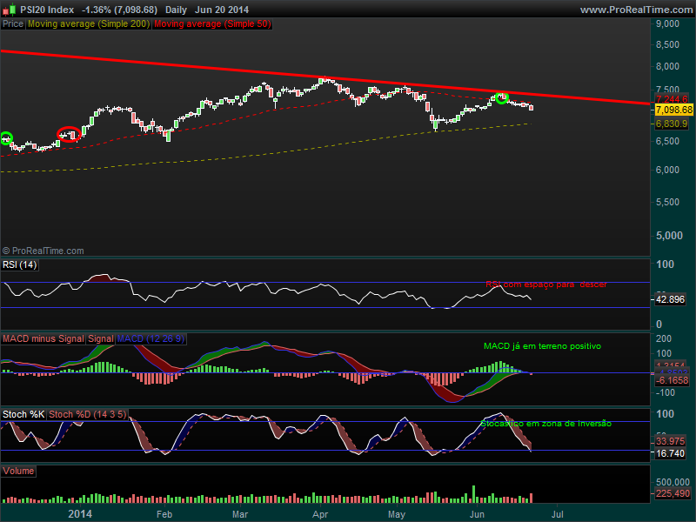Click the -6.1658 MACD value tag

[x=673, y=380]
